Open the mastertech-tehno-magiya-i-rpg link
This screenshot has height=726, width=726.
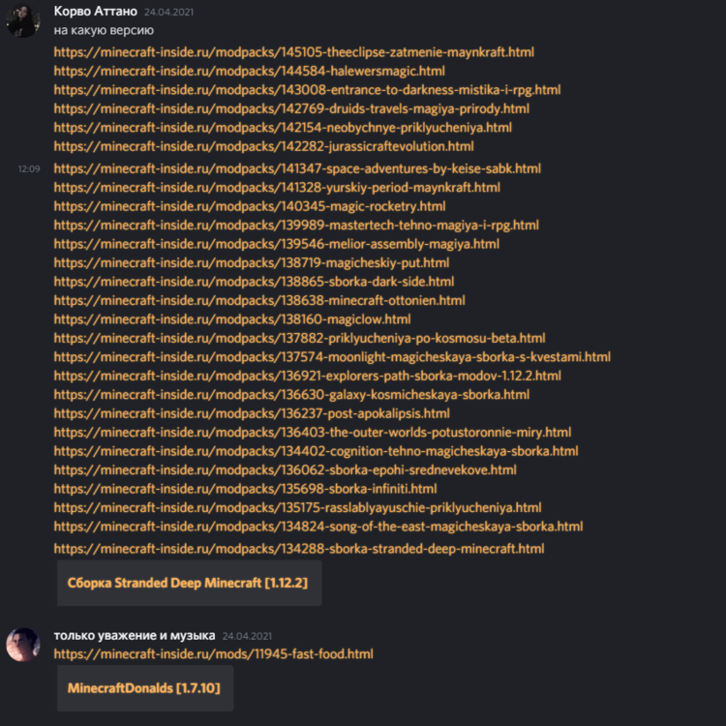tap(296, 225)
